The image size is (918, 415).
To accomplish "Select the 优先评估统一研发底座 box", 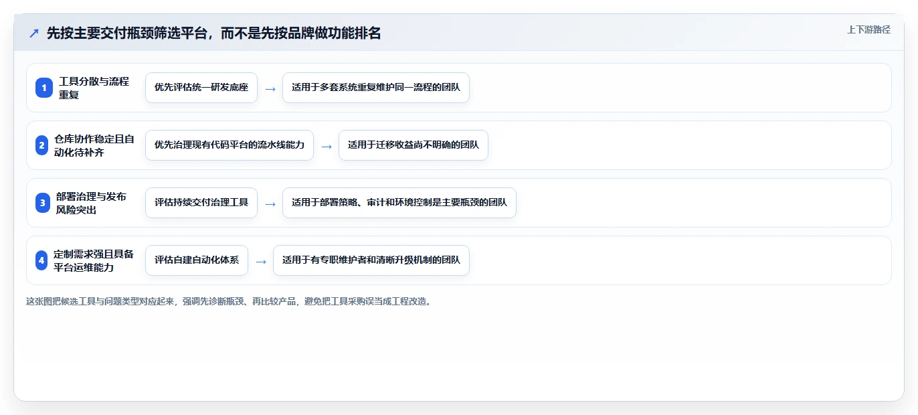I will click(201, 88).
